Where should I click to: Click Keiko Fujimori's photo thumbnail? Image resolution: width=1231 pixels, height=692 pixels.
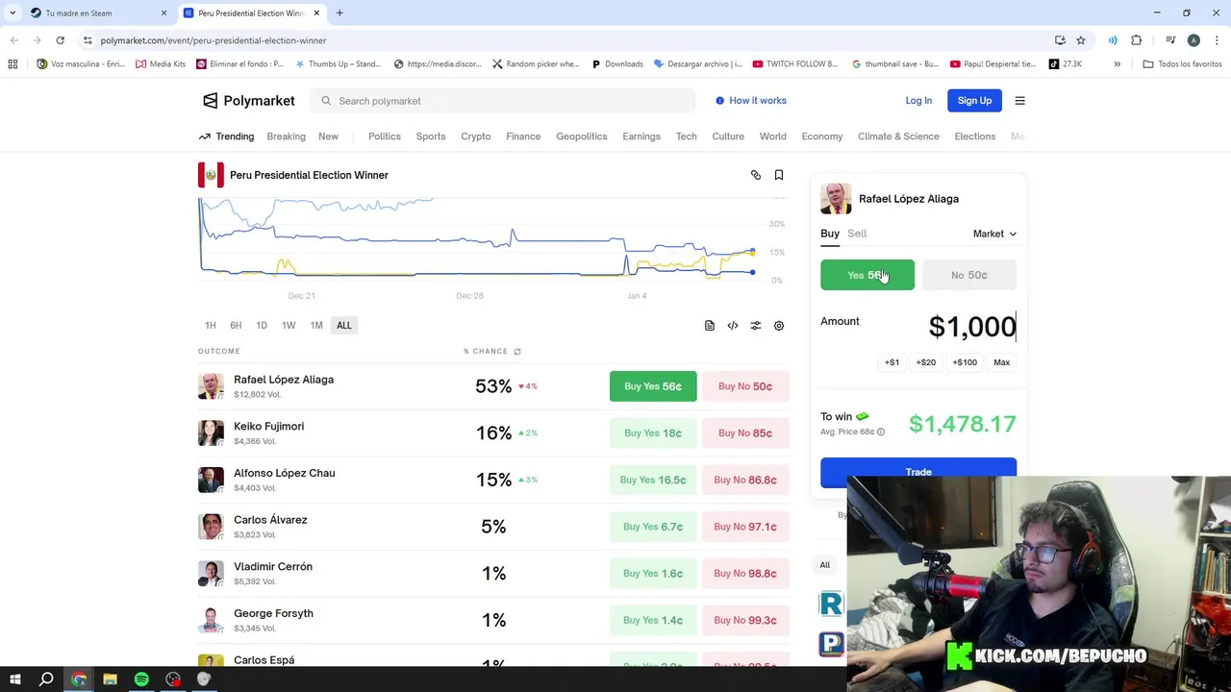point(211,433)
